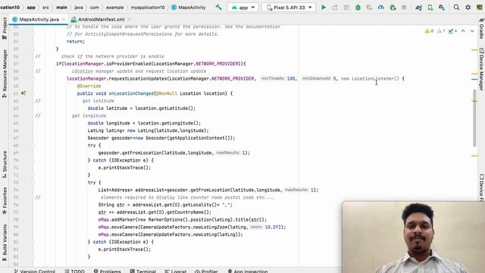Click the myapplication10 breadcrumb
Screen dimensions: 485x273
pyautogui.click(x=148, y=7)
